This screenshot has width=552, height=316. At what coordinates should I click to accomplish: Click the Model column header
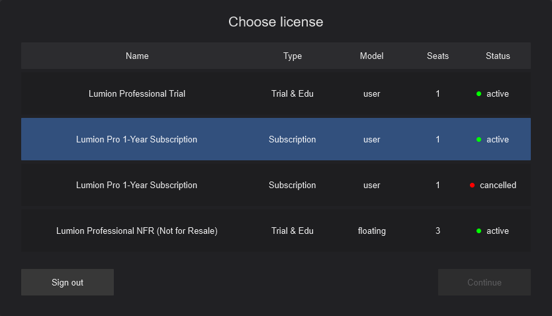pyautogui.click(x=371, y=56)
